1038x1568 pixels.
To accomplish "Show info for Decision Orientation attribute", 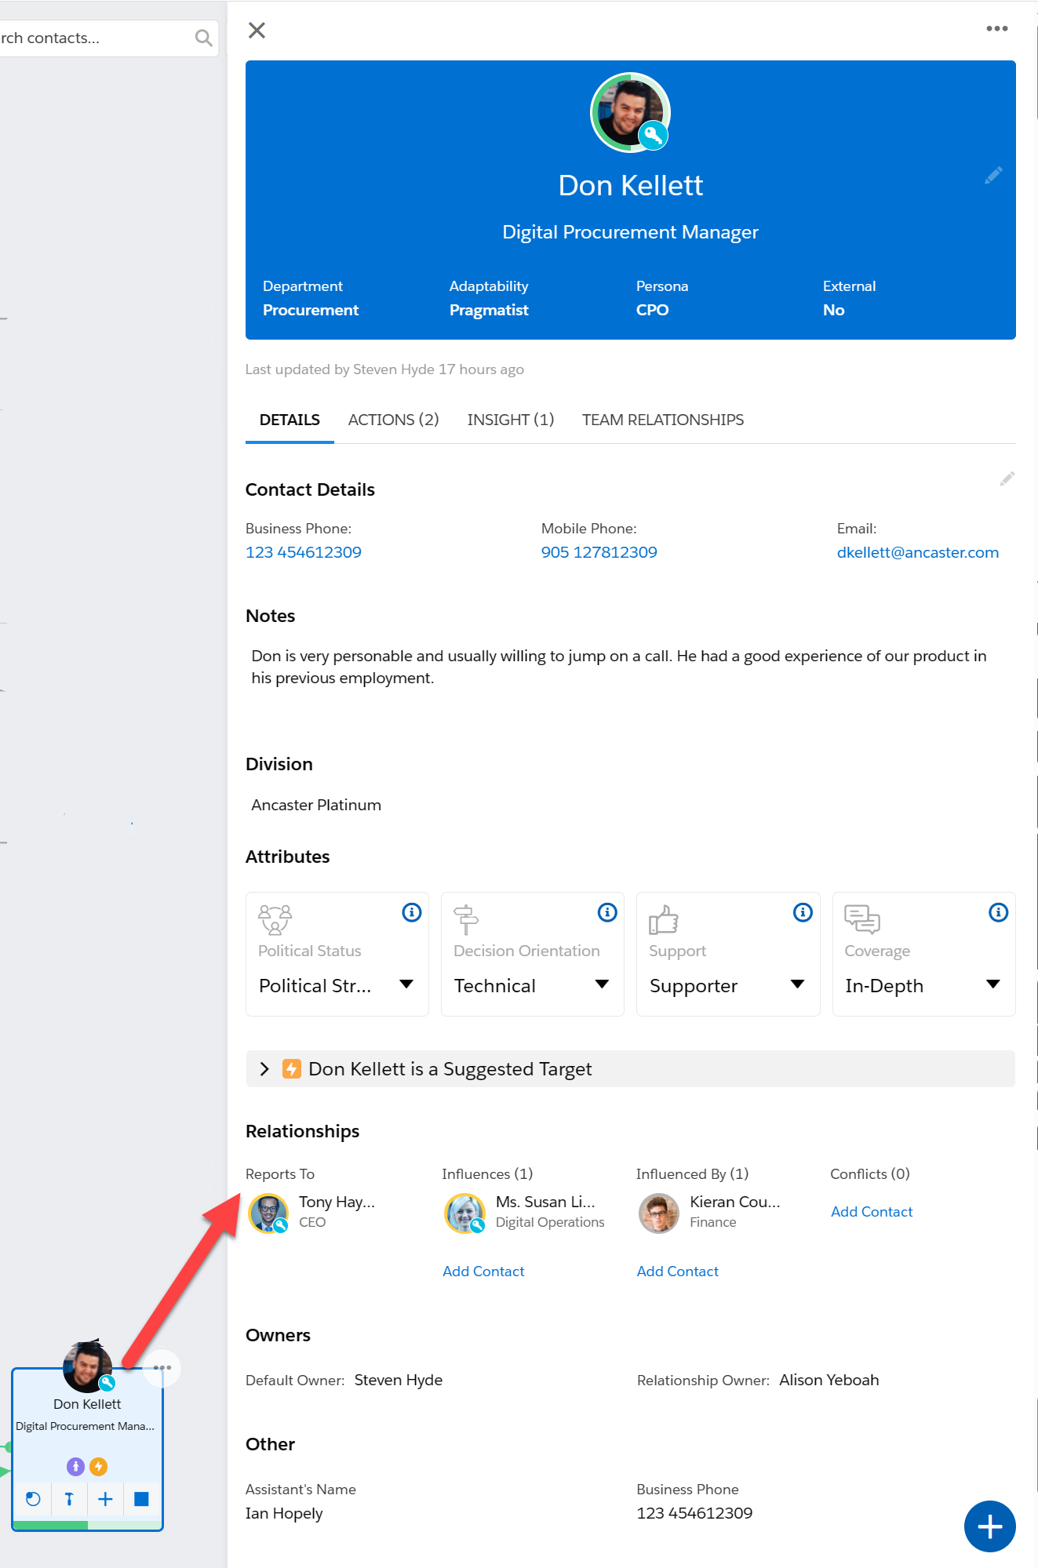I will point(607,912).
